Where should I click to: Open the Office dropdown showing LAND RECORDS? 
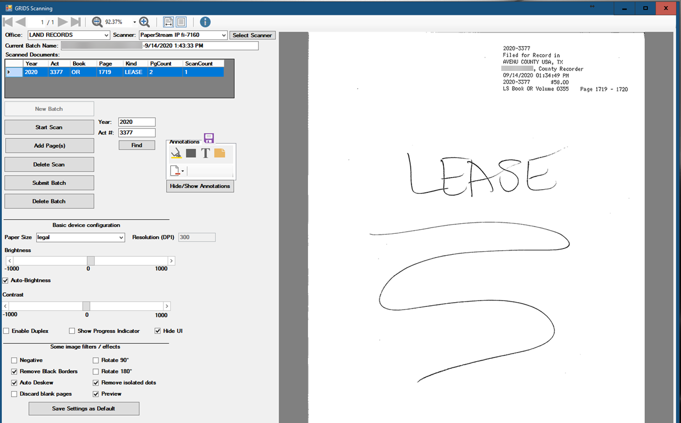69,35
